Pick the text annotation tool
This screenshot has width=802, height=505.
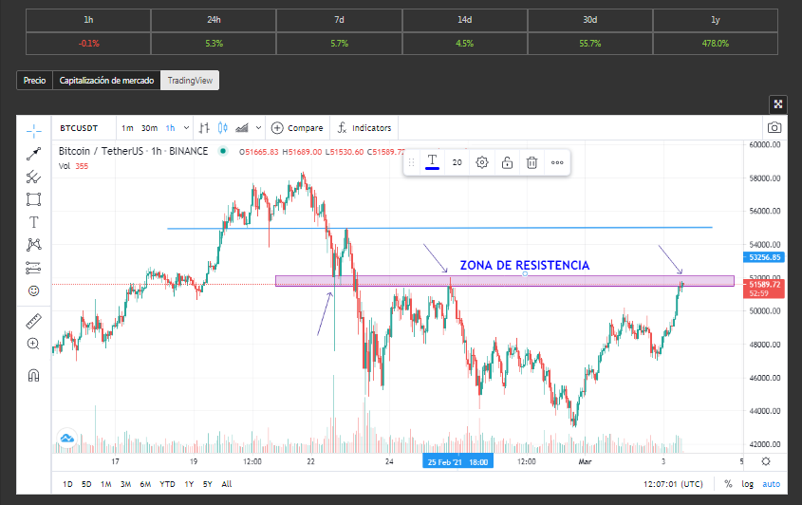point(34,222)
